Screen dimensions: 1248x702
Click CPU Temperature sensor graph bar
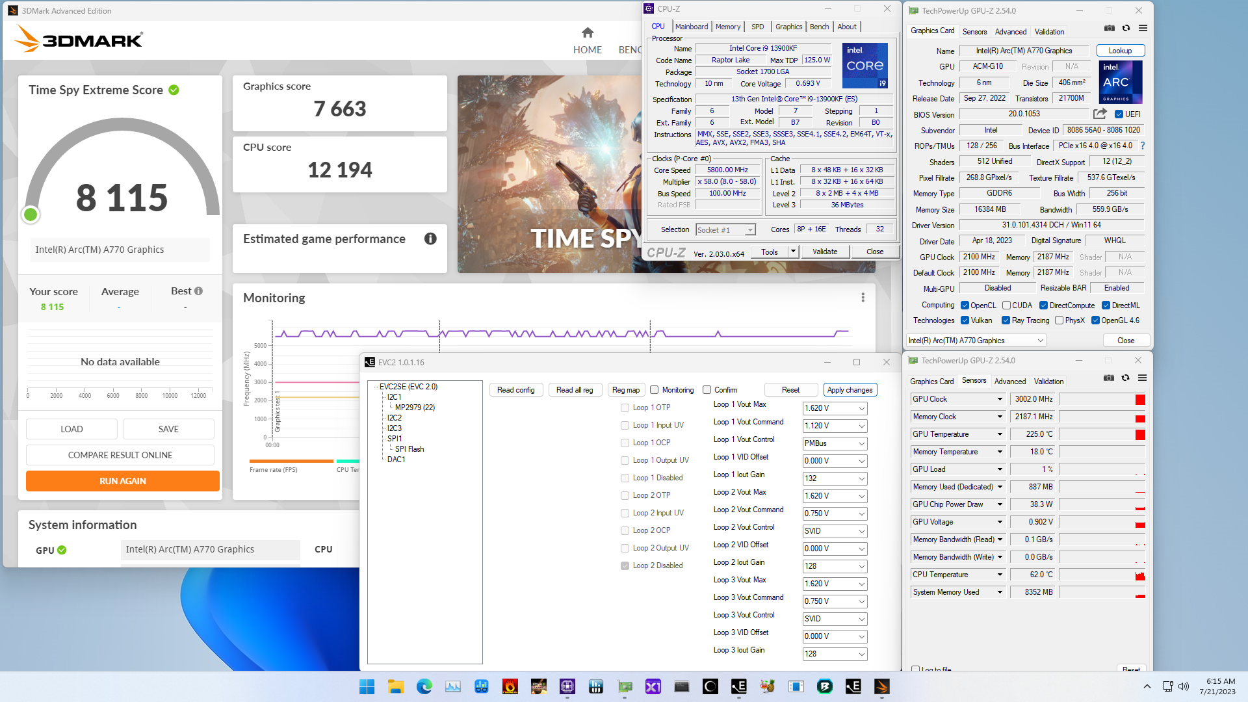[x=1102, y=575]
